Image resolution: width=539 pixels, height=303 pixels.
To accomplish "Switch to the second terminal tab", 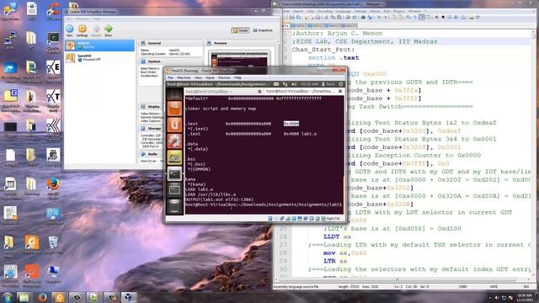I will pos(300,92).
